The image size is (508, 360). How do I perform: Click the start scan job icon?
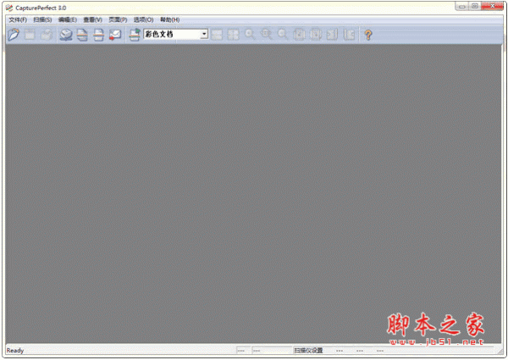[134, 35]
